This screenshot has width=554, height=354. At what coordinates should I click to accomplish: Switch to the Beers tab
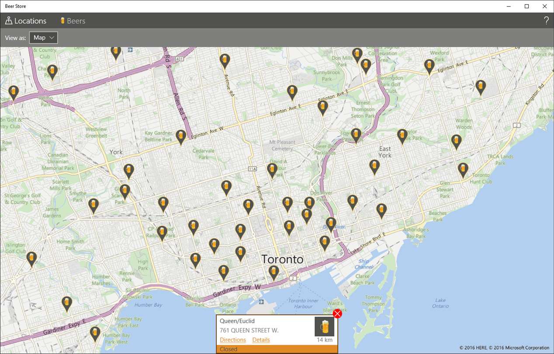tap(73, 21)
